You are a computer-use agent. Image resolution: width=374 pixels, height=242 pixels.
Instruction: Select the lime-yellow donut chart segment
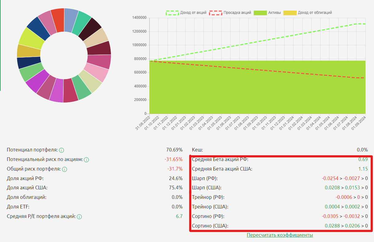click(31, 38)
